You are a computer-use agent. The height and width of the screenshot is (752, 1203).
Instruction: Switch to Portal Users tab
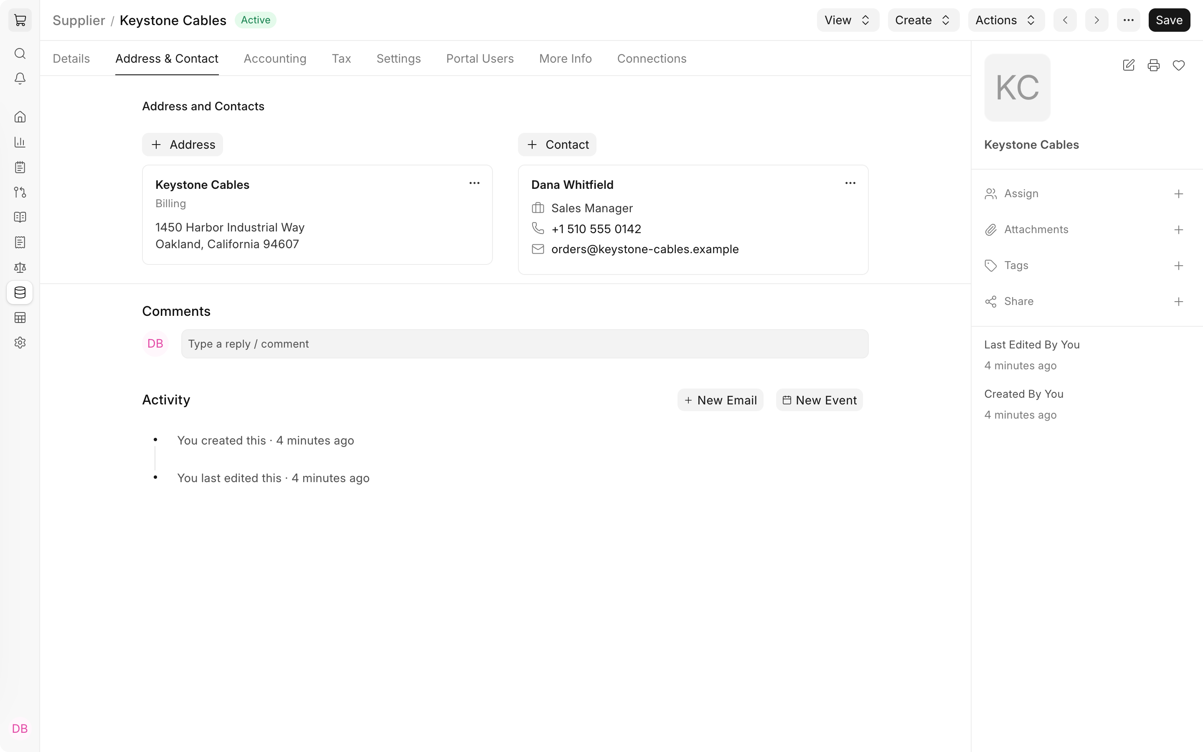pos(480,58)
